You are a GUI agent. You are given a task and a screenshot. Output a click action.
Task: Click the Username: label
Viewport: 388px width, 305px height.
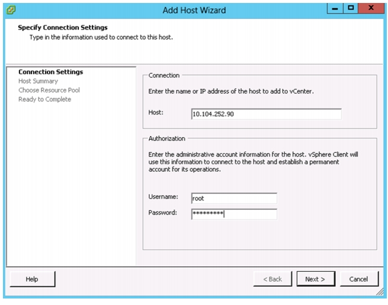click(163, 197)
